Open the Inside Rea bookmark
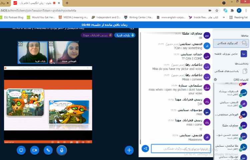 [x=203, y=17]
